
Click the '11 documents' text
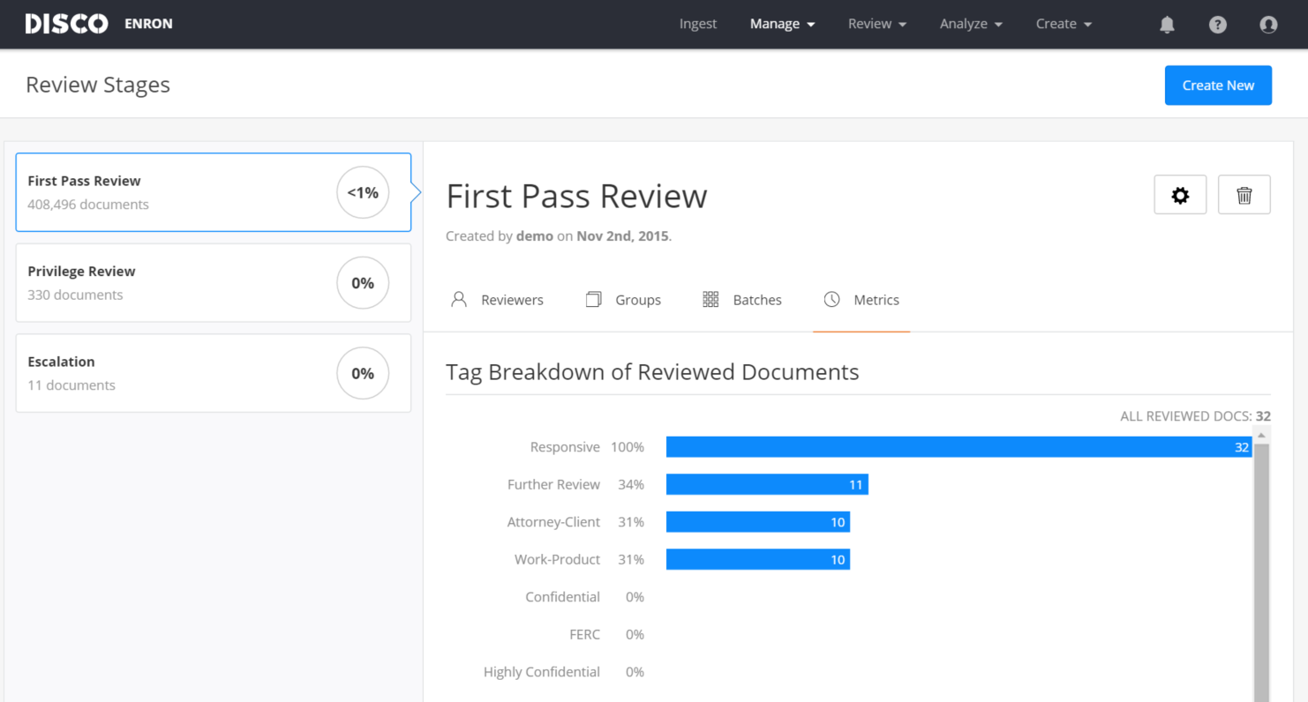pos(71,385)
